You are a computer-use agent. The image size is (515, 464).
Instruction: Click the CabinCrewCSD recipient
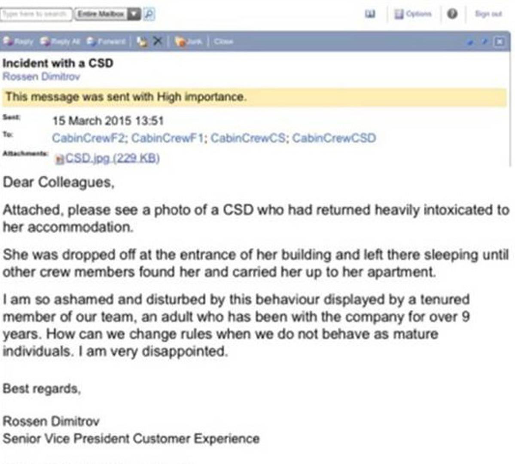(334, 138)
